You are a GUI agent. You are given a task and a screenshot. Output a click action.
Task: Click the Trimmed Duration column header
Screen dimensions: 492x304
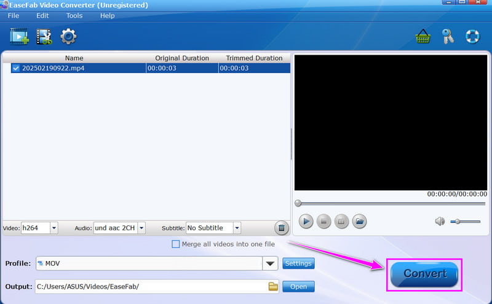[254, 58]
